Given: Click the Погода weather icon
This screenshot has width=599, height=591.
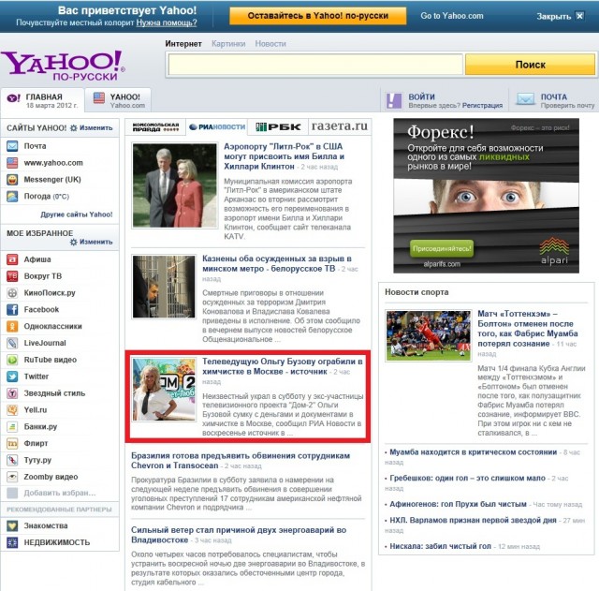Looking at the screenshot, I should 12,196.
